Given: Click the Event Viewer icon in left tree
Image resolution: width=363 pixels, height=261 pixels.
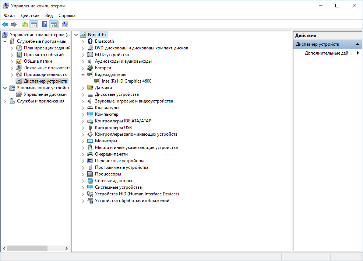Looking at the screenshot, I should tap(19, 55).
